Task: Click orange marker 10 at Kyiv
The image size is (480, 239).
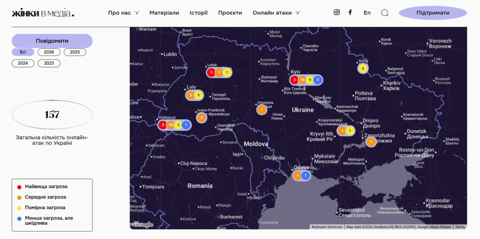Action: click(x=302, y=80)
